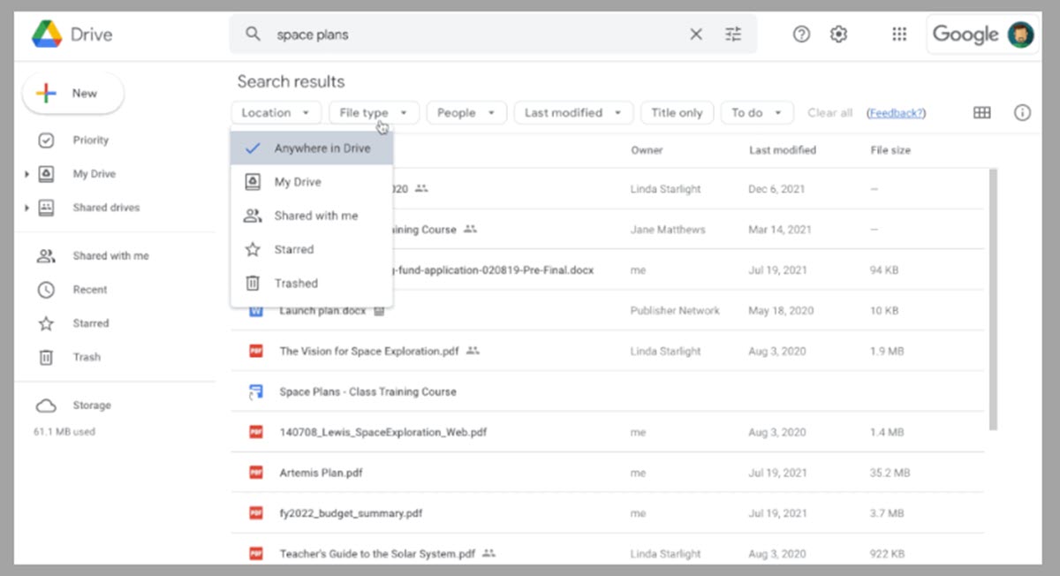Expand the Shared drives tree arrow
Image resolution: width=1060 pixels, height=576 pixels.
[x=26, y=208]
